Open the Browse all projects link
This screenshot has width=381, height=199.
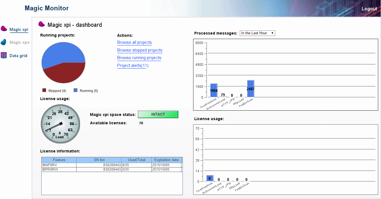click(x=135, y=42)
